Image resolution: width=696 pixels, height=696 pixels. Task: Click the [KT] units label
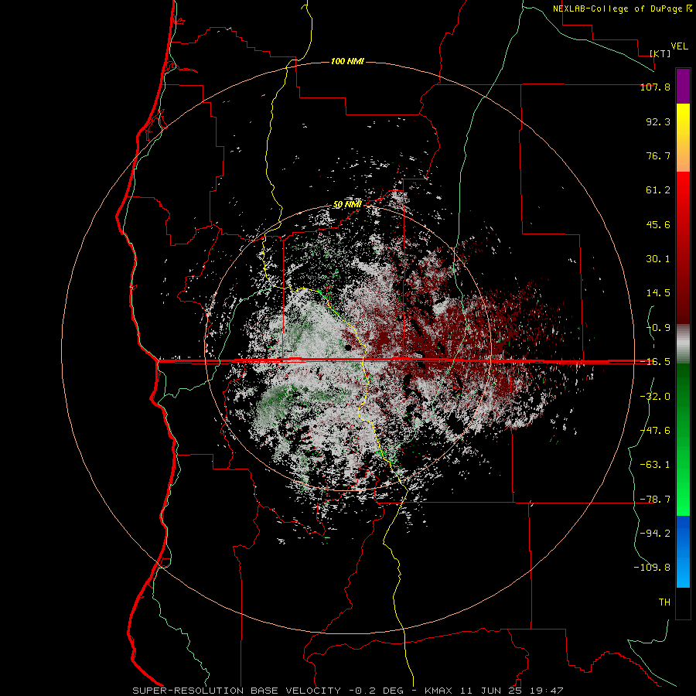[660, 53]
